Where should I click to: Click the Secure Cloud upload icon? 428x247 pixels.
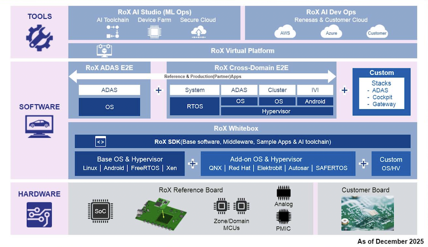[198, 32]
